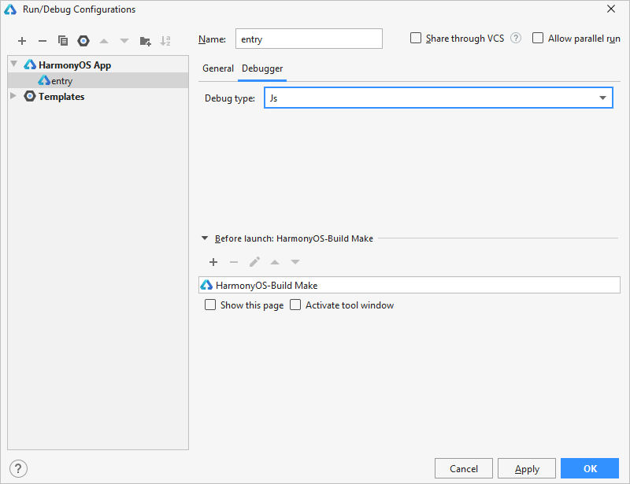Viewport: 630px width, 484px height.
Task: Add a Before launch task
Action: coord(213,262)
